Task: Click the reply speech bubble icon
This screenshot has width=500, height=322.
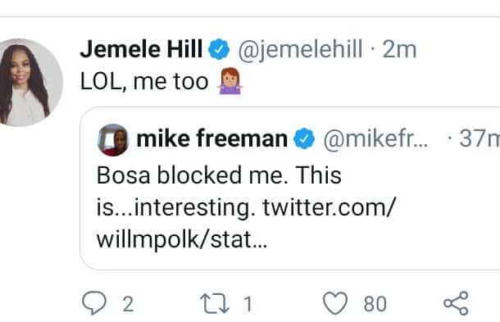Action: click(x=94, y=303)
